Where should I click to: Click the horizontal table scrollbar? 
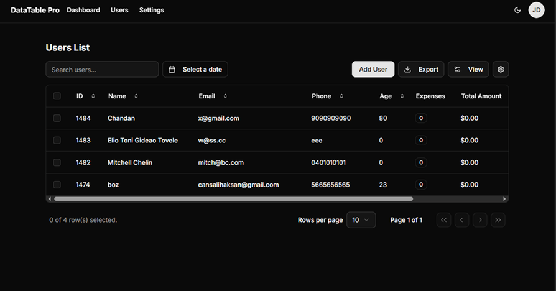tap(233, 199)
